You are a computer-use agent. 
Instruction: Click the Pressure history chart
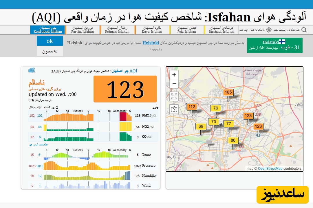pos(87,165)
